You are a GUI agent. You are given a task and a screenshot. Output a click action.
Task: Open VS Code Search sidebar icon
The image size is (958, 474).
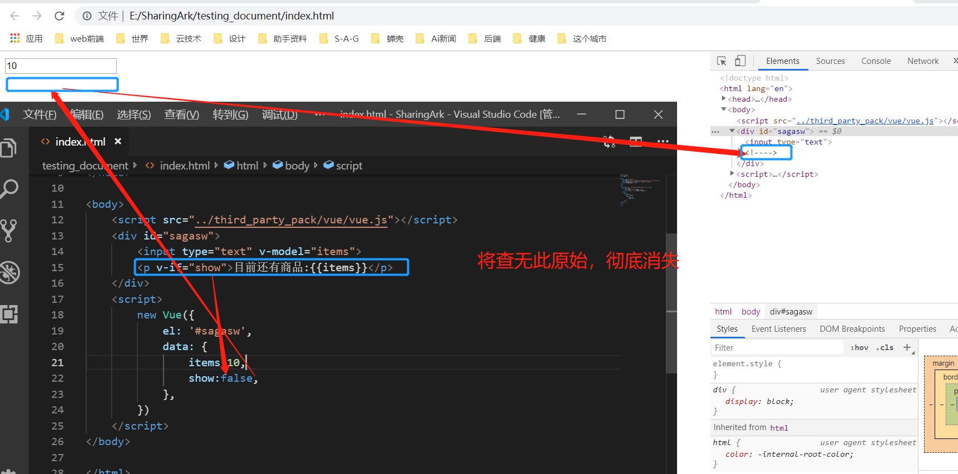(9, 189)
